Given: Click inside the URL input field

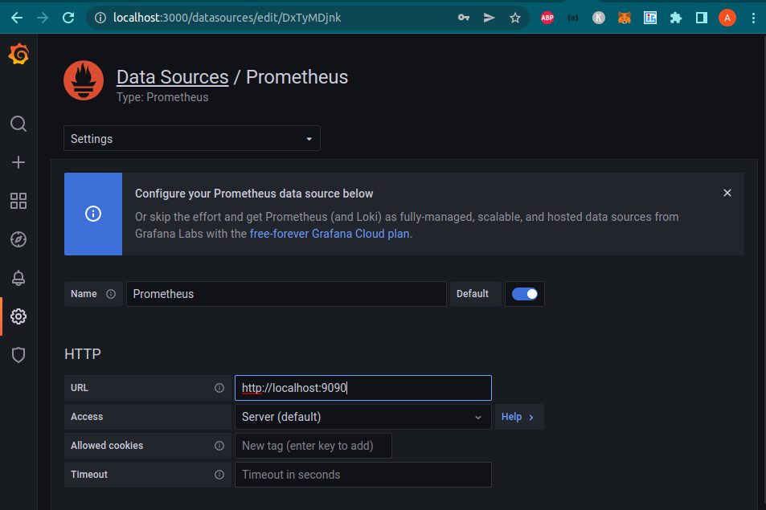Looking at the screenshot, I should 363,388.
